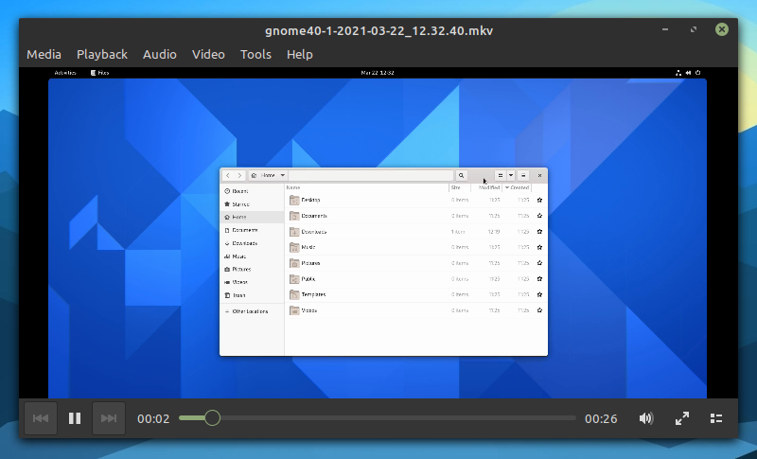Select Recent in the recorded Files sidebar

[252, 191]
